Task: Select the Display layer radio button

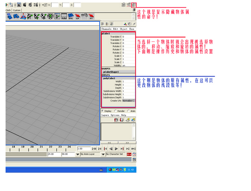Action: point(102,111)
